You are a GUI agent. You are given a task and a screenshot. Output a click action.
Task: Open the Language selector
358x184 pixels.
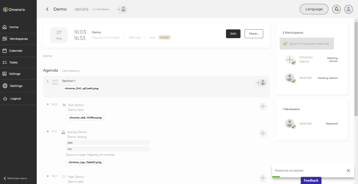click(x=314, y=9)
